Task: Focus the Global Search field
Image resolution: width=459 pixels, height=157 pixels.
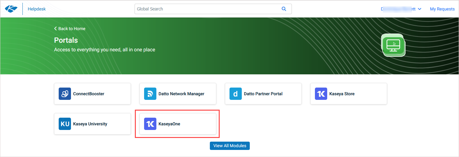Action: coord(213,9)
